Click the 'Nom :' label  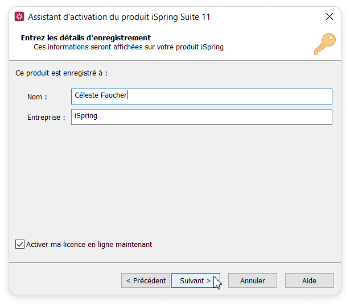[37, 97]
